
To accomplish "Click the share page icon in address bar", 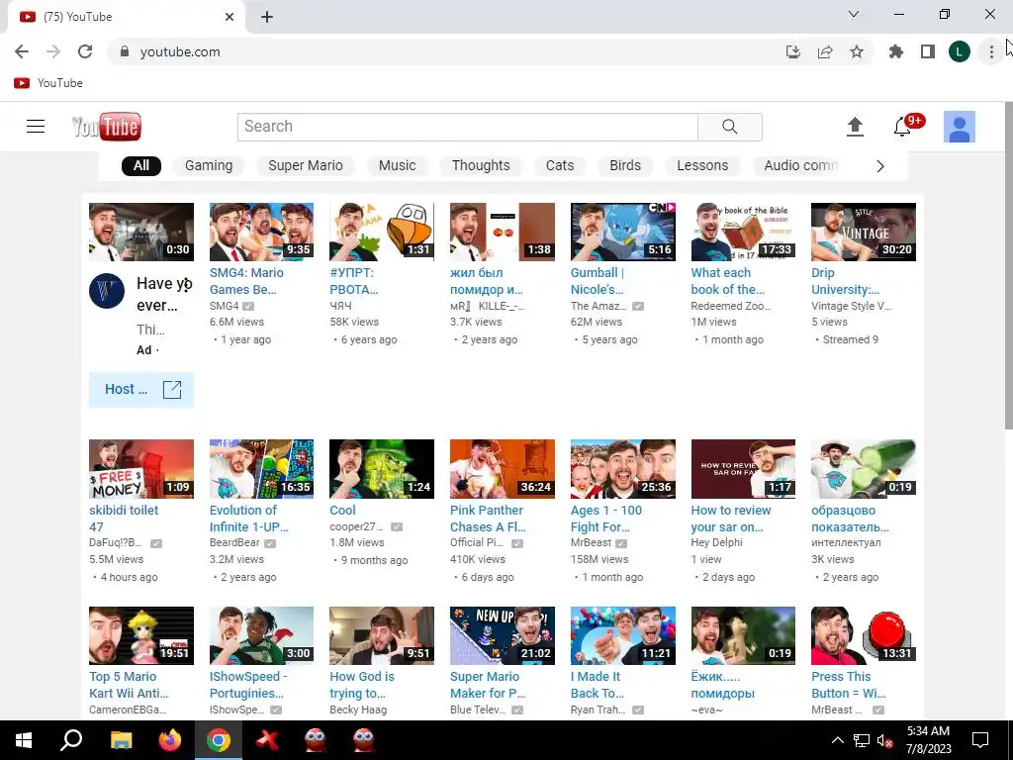I will [825, 51].
